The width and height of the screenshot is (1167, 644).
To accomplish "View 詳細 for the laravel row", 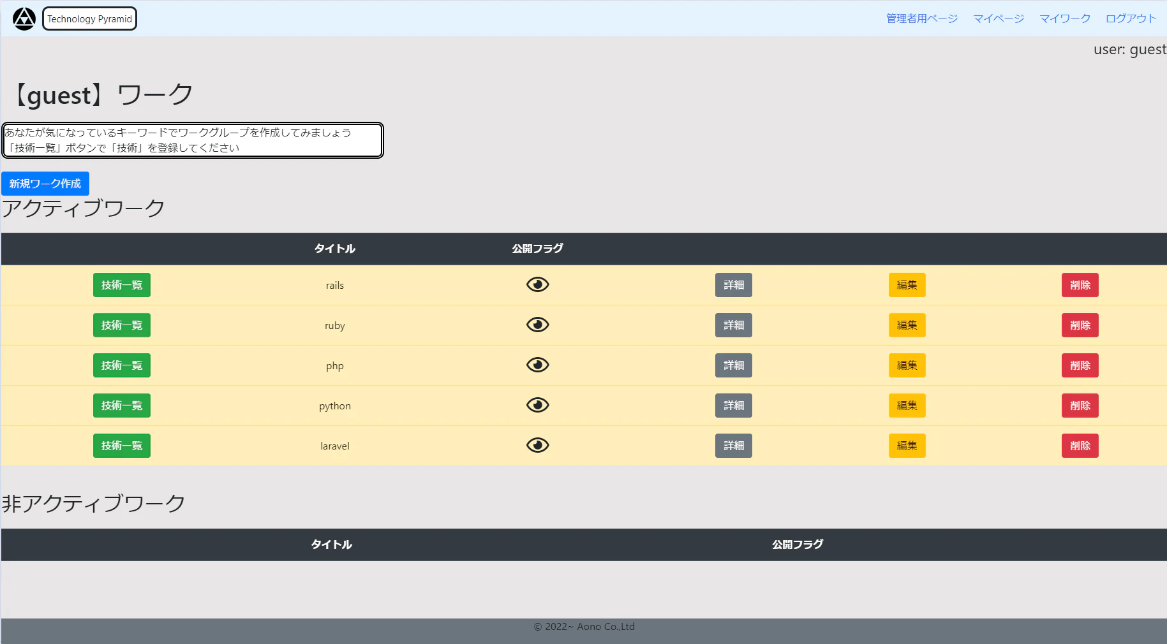I will [734, 446].
